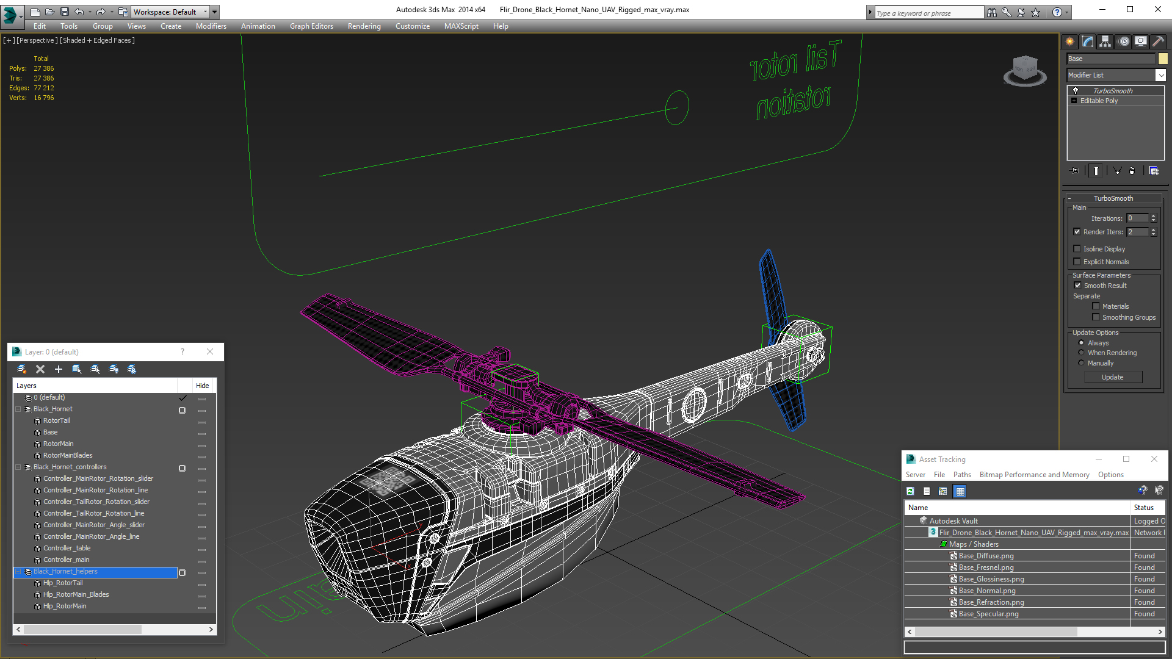Viewport: 1172px width, 659px height.
Task: Enable Explicit Normals checkbox
Action: pos(1077,262)
